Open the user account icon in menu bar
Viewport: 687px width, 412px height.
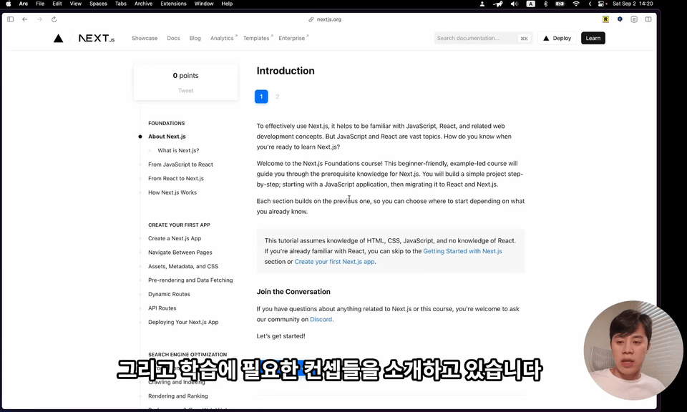pos(482,4)
